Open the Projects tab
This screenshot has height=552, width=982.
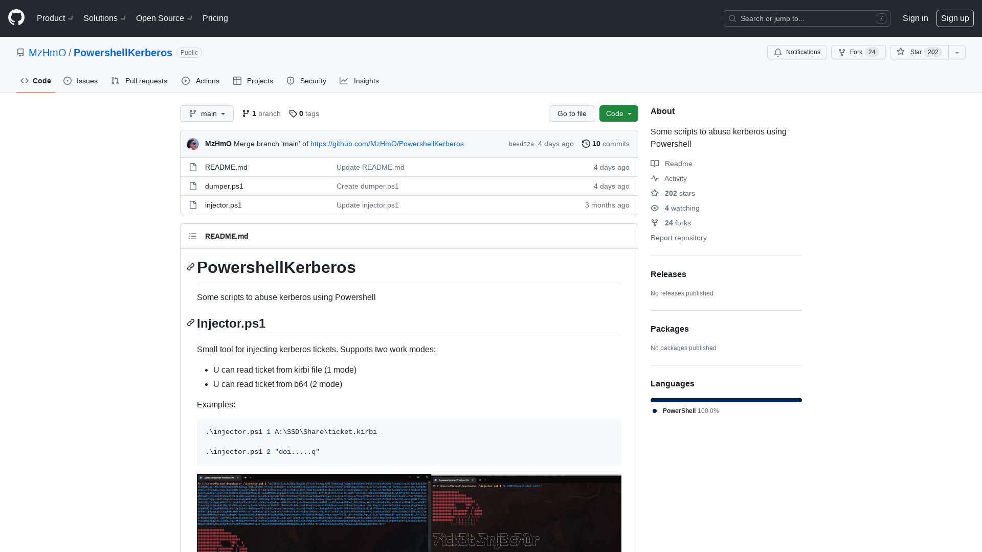tap(253, 81)
